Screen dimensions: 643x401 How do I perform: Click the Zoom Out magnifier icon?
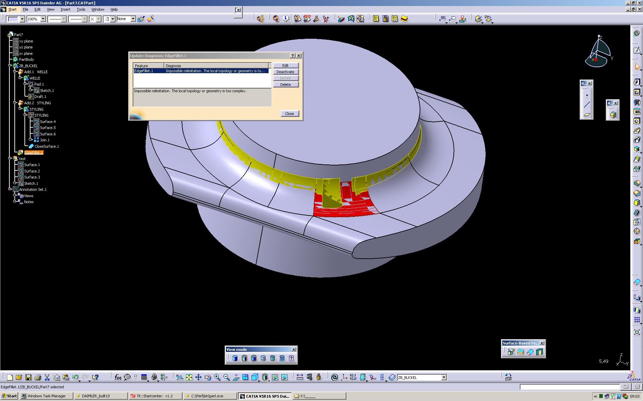226,377
